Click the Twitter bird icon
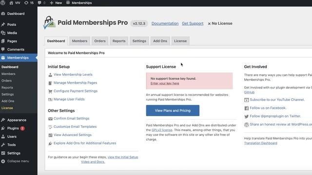 [246, 117]
